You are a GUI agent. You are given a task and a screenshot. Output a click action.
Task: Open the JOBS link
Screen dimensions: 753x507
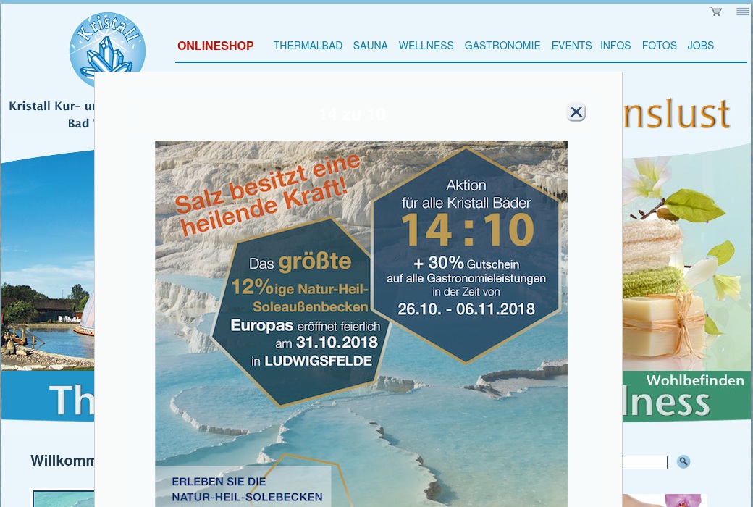[700, 46]
